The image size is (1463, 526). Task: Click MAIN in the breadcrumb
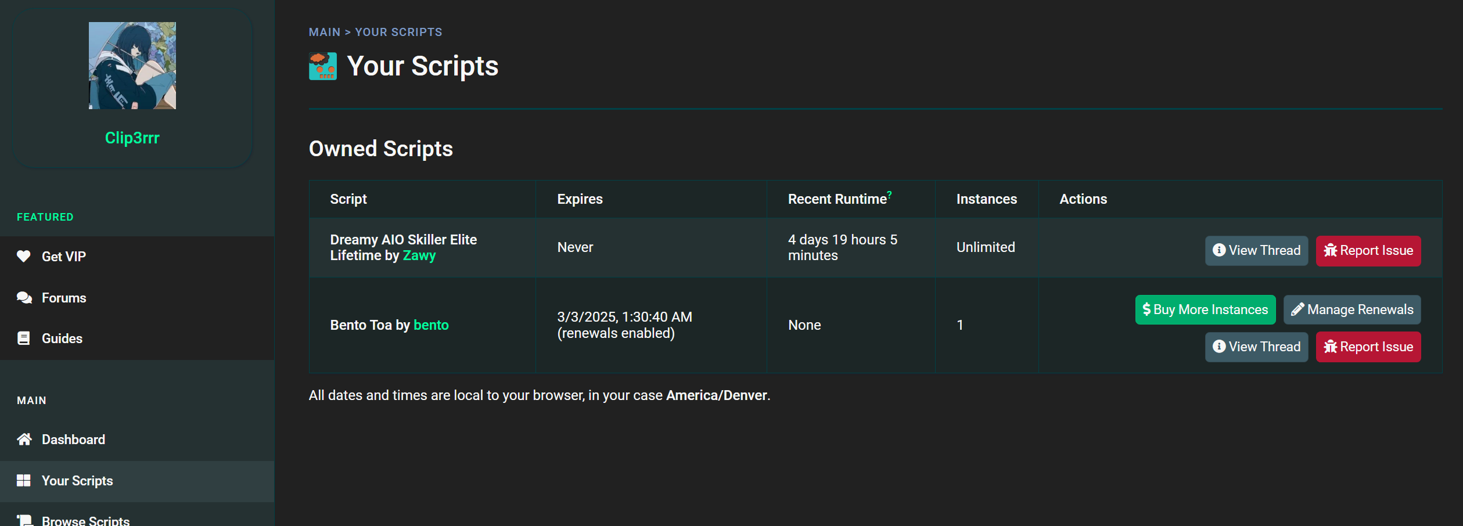325,32
